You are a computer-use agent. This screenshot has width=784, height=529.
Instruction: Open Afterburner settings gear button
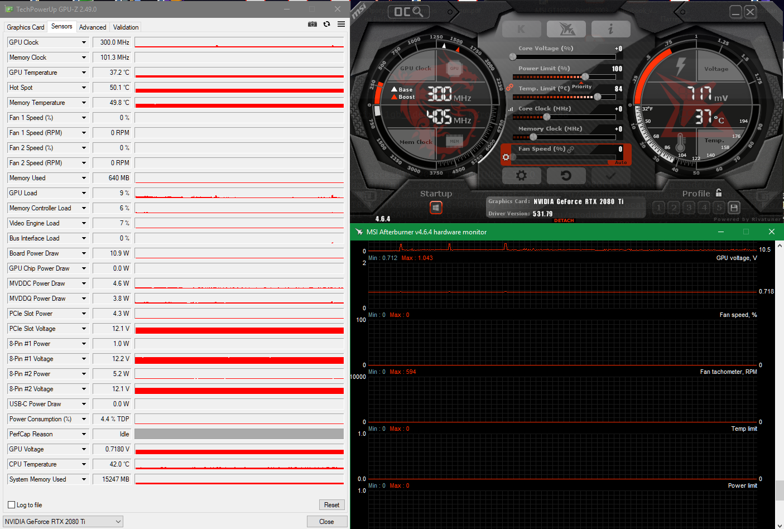click(521, 176)
